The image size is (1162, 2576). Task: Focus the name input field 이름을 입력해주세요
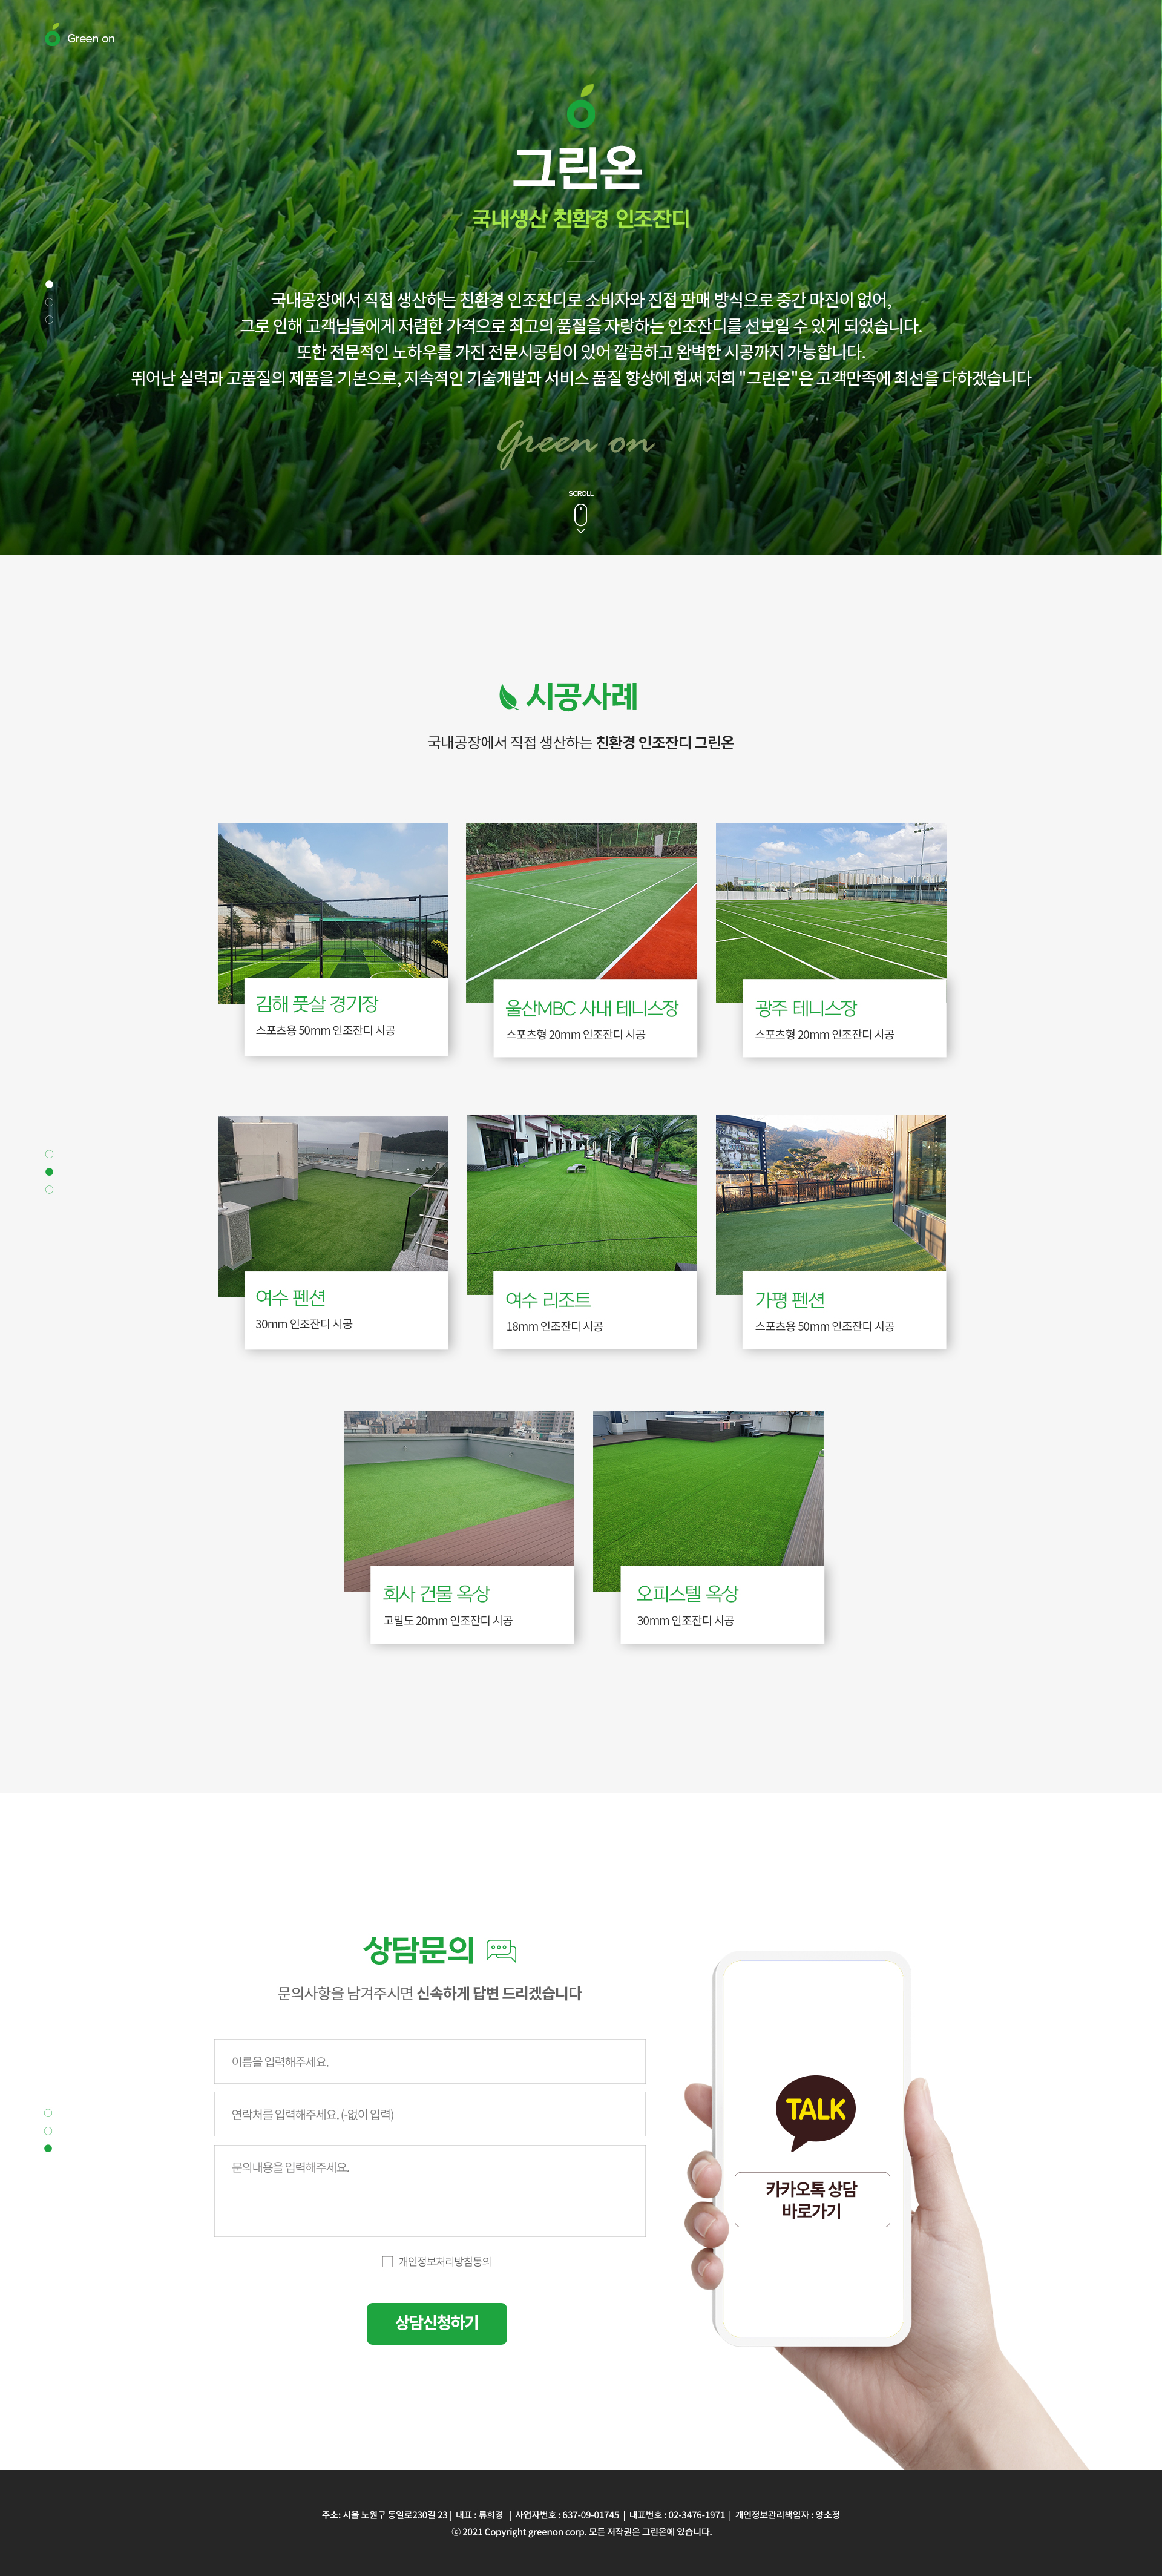[430, 2061]
